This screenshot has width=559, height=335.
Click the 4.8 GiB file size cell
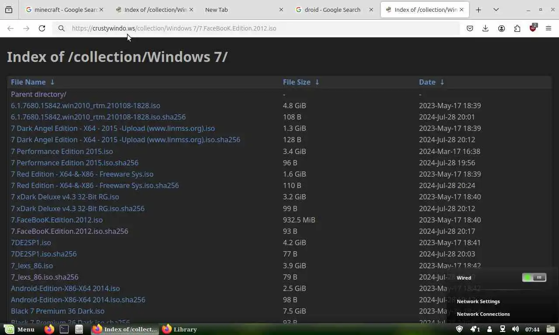pyautogui.click(x=294, y=106)
